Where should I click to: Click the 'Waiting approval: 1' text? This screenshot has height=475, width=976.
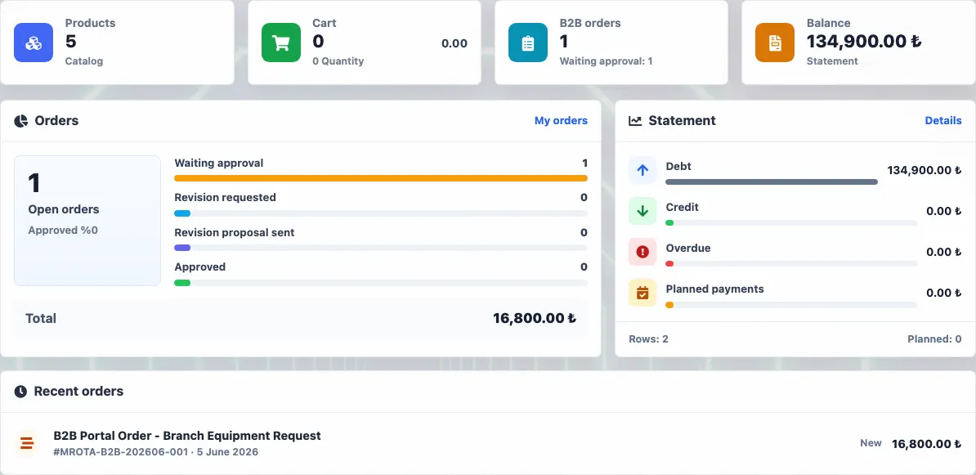click(x=606, y=61)
